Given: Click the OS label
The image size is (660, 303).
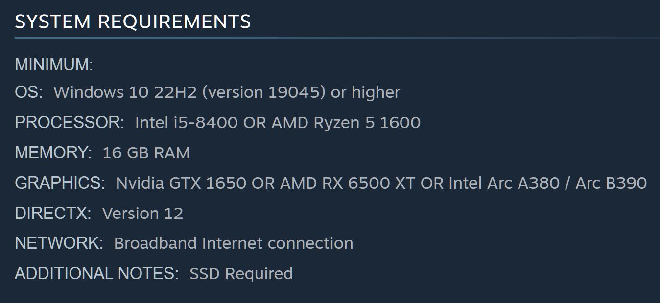Looking at the screenshot, I should click(28, 92).
